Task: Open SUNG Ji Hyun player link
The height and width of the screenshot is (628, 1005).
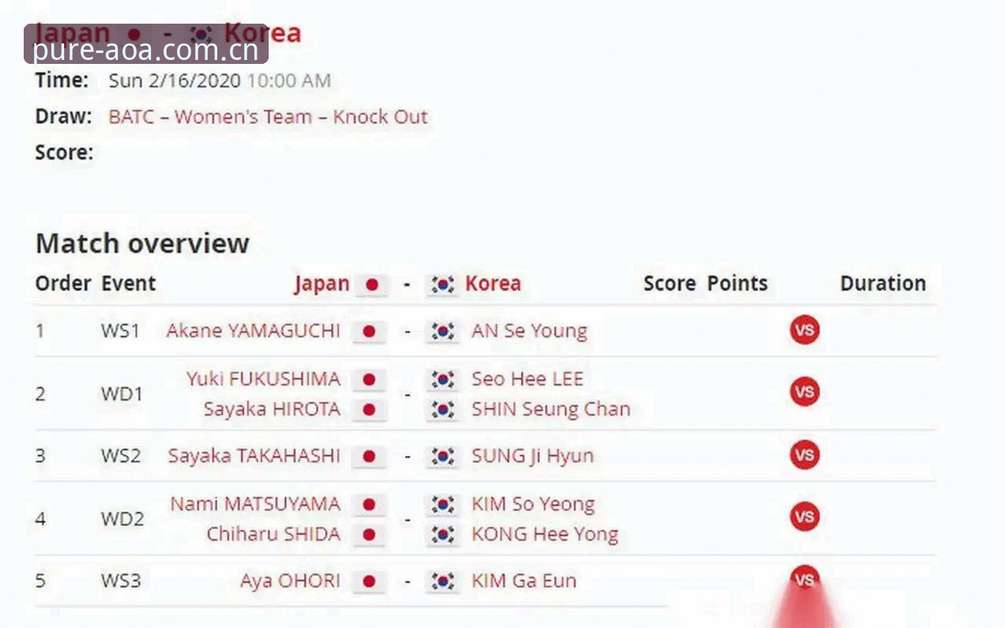Action: (533, 455)
